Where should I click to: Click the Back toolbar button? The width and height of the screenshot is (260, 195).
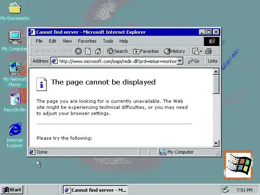point(43,52)
